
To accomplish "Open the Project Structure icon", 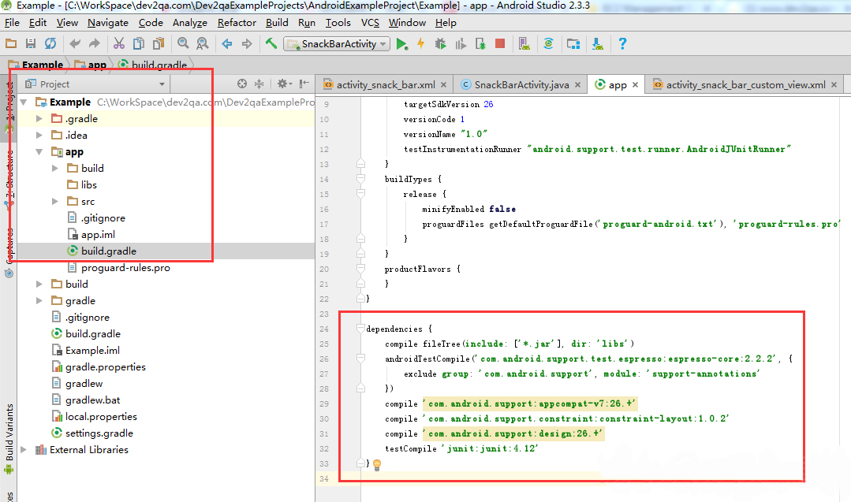I will tap(573, 44).
